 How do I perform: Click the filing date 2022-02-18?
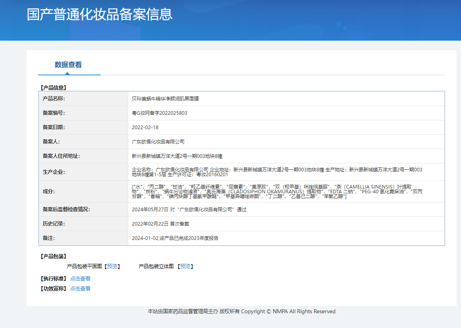pyautogui.click(x=145, y=127)
